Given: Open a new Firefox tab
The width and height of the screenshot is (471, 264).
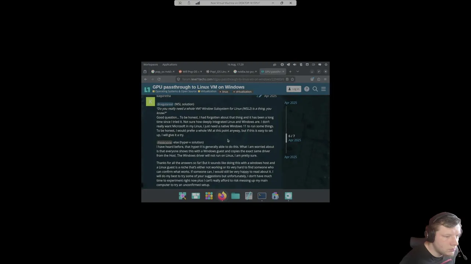Looking at the screenshot, I should coord(290,71).
